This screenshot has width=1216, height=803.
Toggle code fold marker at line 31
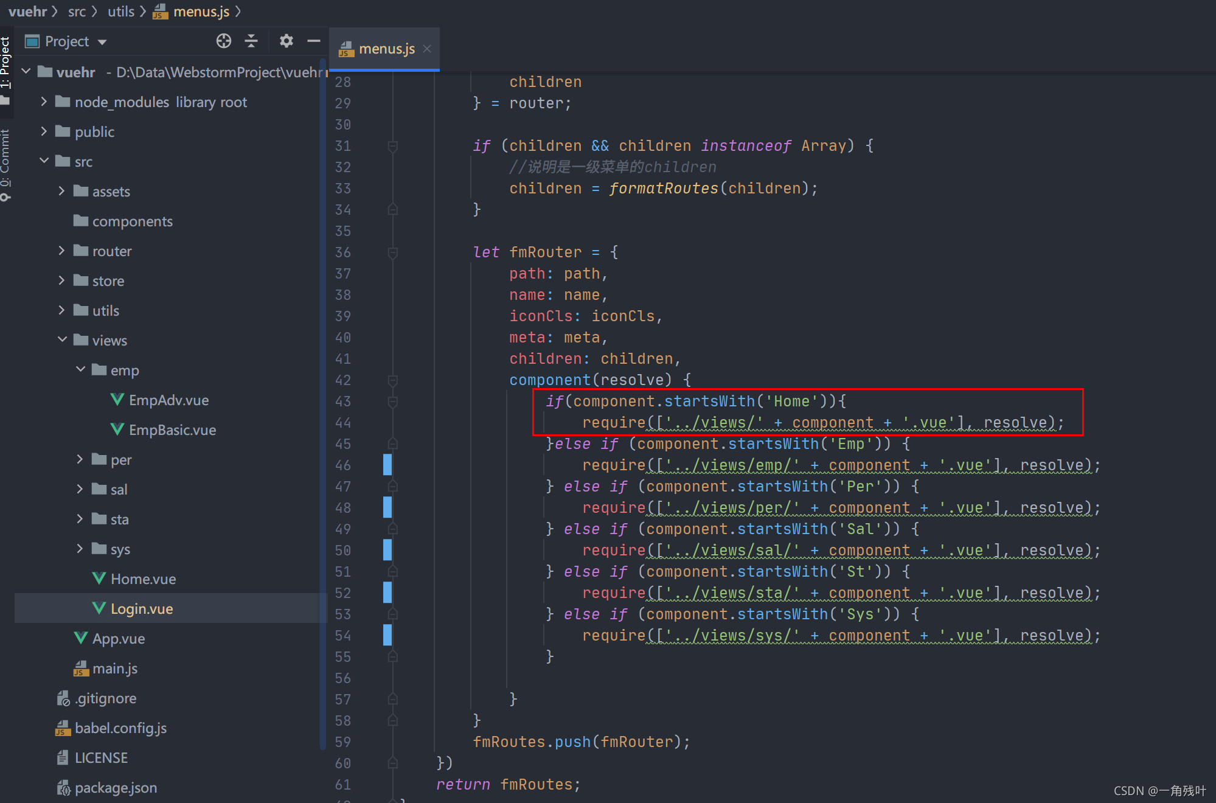393,146
